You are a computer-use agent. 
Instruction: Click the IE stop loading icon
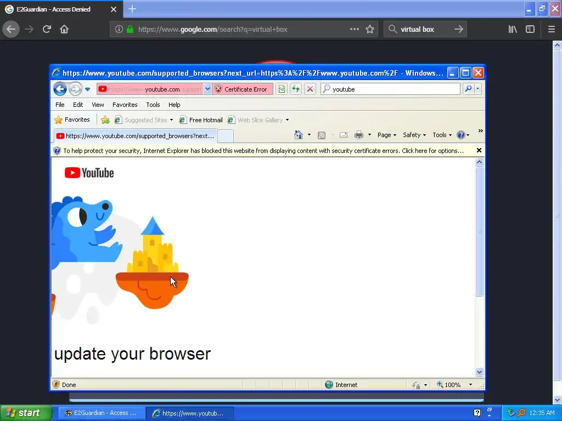(310, 89)
